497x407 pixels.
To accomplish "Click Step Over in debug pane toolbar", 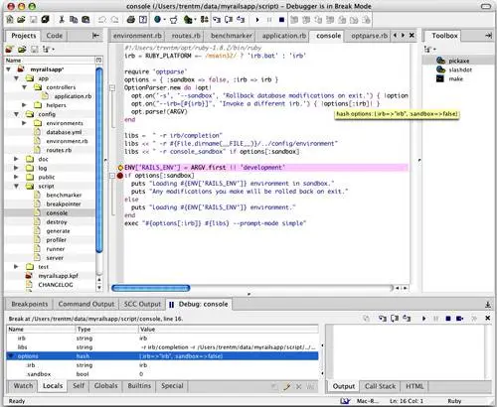I will (x=395, y=319).
